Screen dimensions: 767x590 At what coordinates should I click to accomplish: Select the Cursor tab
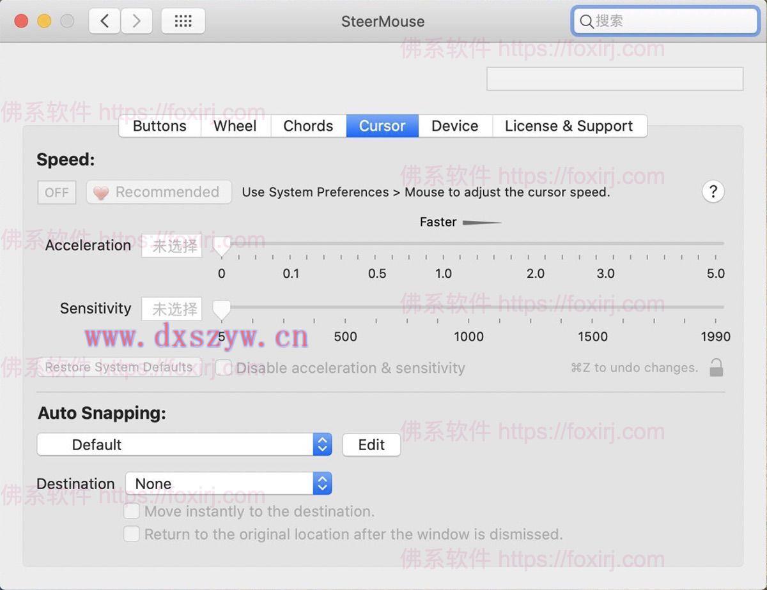tap(382, 126)
